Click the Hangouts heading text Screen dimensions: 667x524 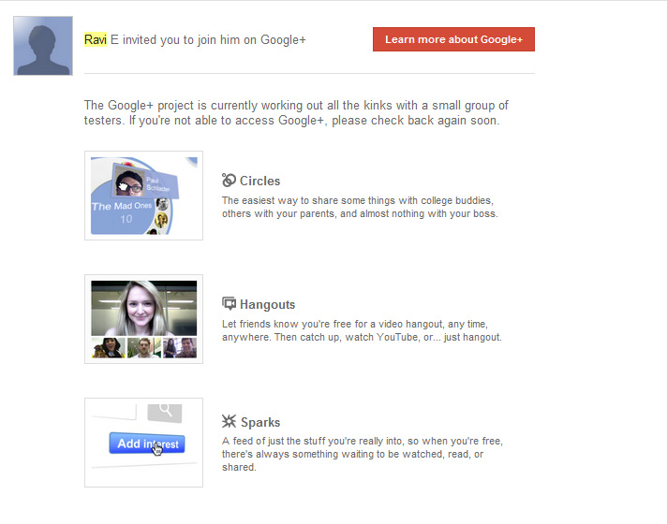(267, 304)
